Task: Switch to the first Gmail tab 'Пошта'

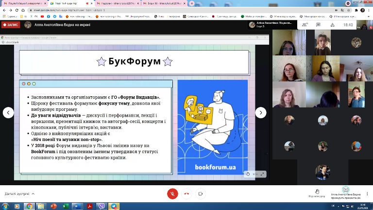Action: [25, 3]
